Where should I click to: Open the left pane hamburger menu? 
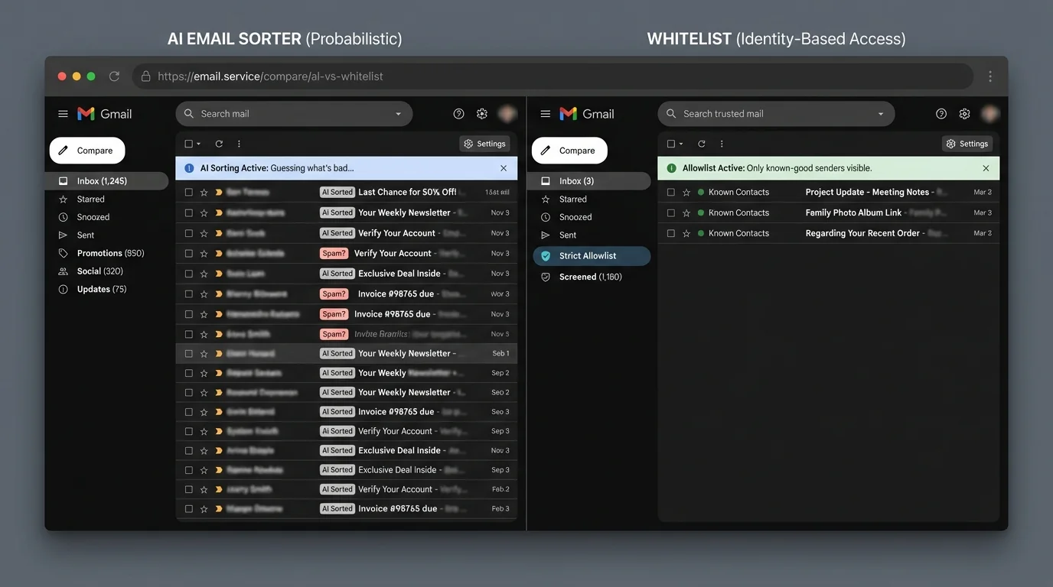(x=63, y=112)
